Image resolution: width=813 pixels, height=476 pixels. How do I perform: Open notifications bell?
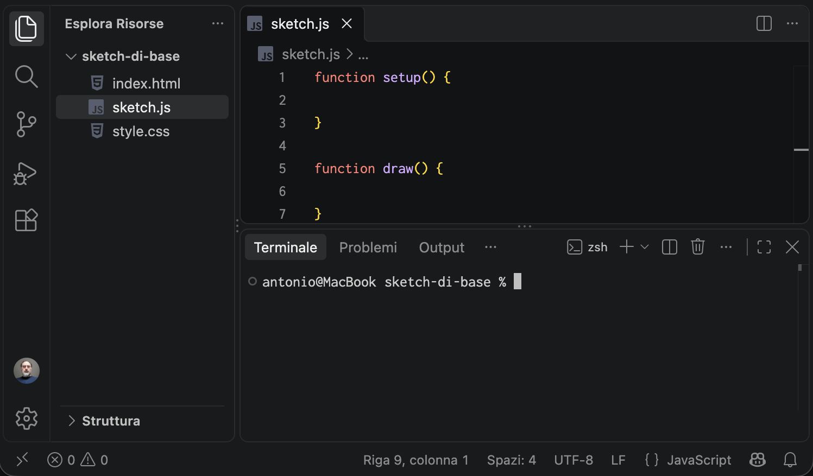click(x=790, y=460)
